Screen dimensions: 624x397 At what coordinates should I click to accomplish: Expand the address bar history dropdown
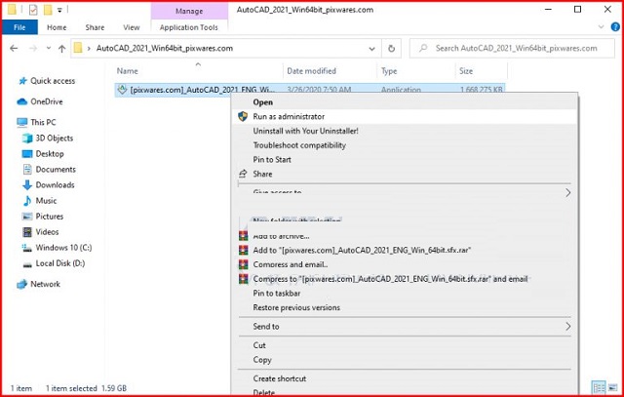coord(371,49)
